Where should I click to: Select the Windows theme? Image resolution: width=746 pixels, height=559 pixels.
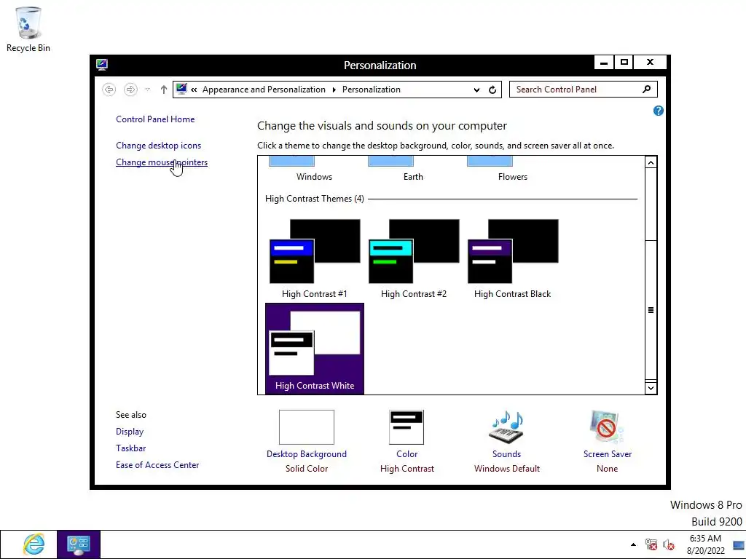tap(314, 170)
